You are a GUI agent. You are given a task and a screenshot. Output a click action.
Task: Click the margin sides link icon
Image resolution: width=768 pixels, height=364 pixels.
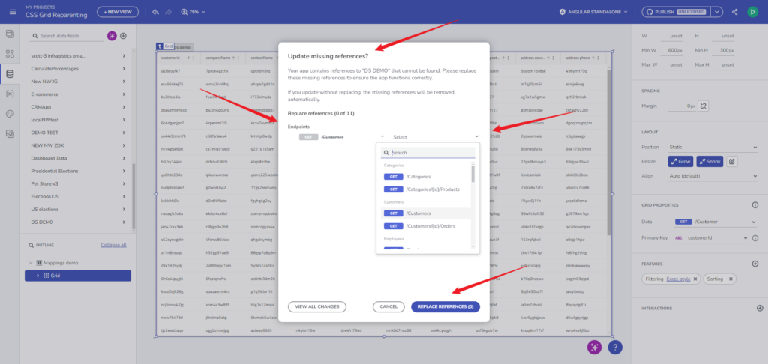tap(703, 106)
